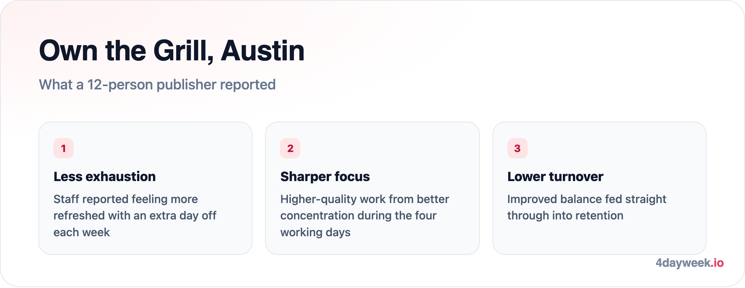Click 'each week' in first card
Viewport: 745px width, 288px height.
coord(82,232)
